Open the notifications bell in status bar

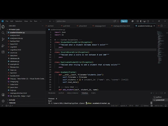point(166,106)
